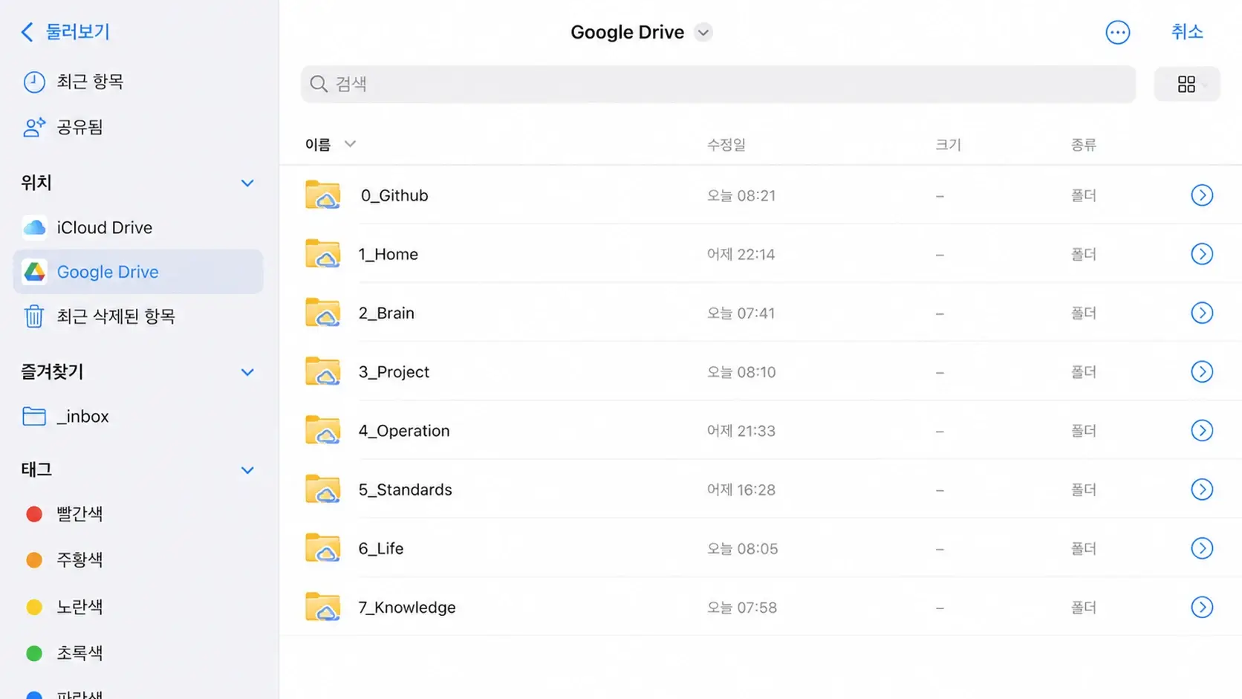This screenshot has height=699, width=1242.
Task: Click the arrow circle for 0_Github
Action: 1202,195
